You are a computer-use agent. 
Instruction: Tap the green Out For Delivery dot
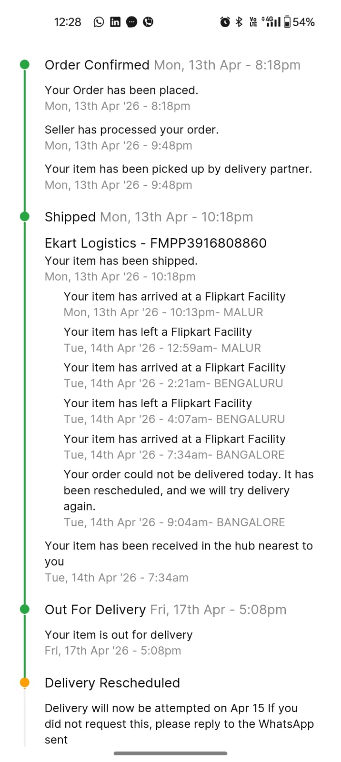(x=25, y=609)
